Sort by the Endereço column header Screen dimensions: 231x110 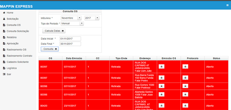pyautogui.click(x=145, y=58)
